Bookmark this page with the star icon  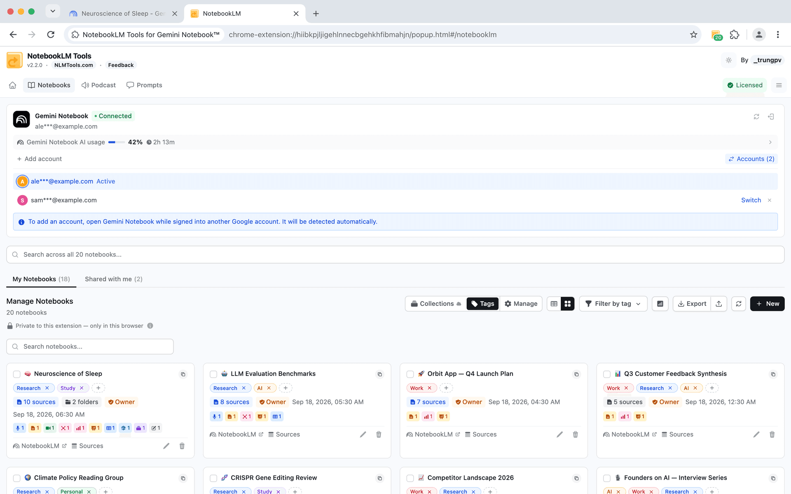pos(694,35)
